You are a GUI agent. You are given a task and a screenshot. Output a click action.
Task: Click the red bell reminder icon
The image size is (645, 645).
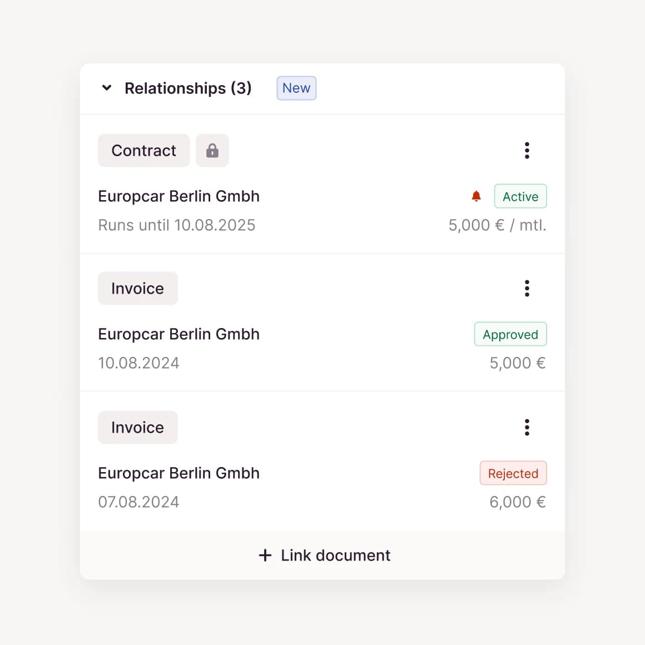click(476, 196)
